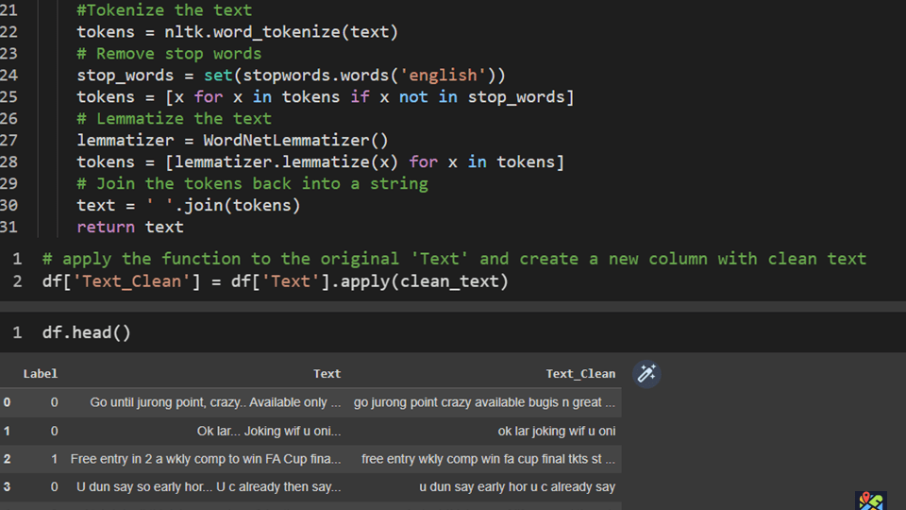Click the 'free entry wkly comp' cleaned text cell

click(488, 459)
